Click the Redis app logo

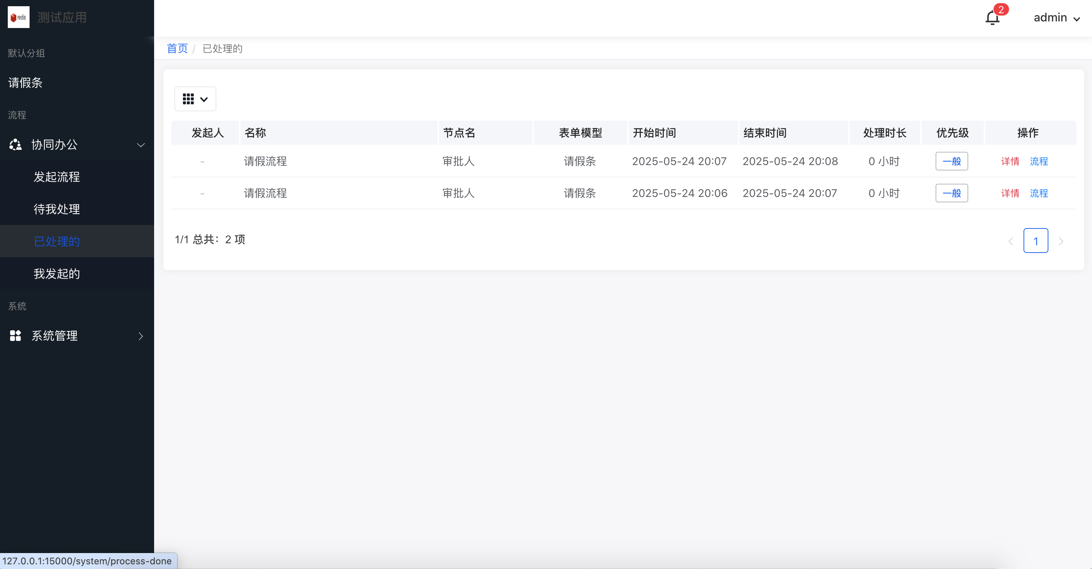coord(19,18)
